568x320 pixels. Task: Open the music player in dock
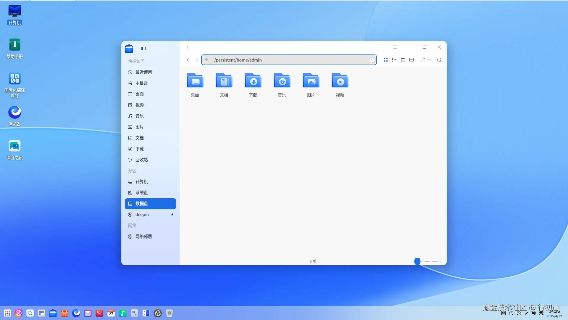coord(123,313)
